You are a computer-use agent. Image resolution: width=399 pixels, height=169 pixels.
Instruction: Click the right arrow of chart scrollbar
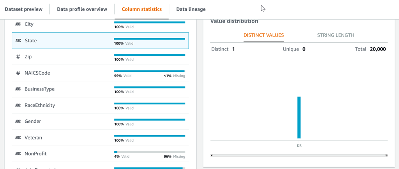pos(387,155)
